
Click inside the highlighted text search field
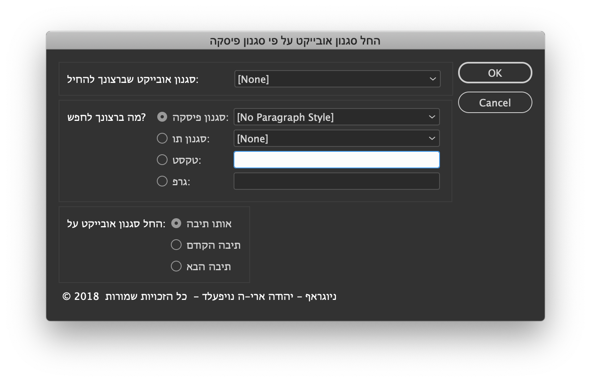[336, 160]
